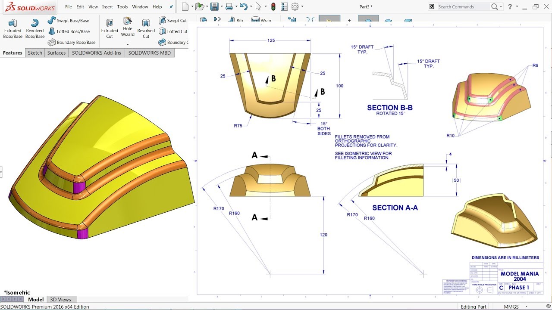This screenshot has width=552, height=310.
Task: Choose the Boundary Boss/Base feature
Action: point(72,42)
